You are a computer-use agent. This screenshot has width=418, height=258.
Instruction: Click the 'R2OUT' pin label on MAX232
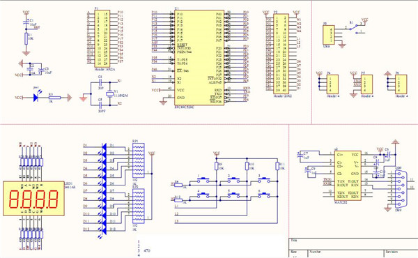(343, 197)
